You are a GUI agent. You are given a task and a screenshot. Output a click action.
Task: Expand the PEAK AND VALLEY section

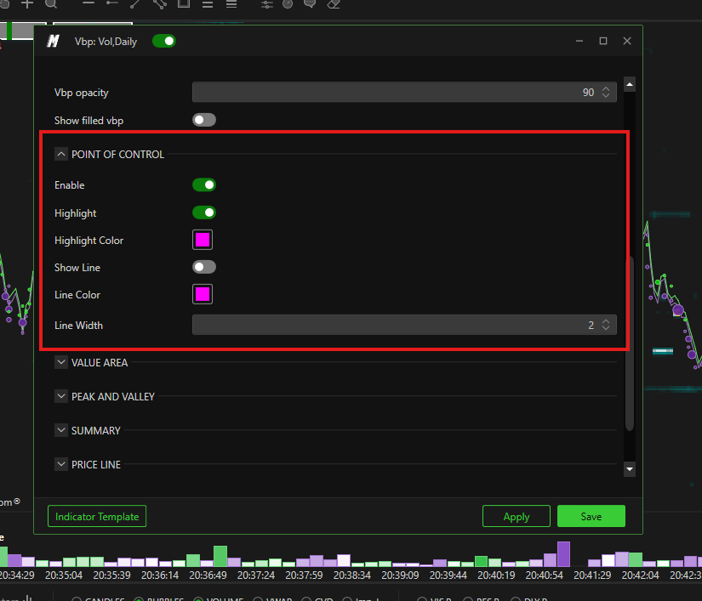click(61, 396)
